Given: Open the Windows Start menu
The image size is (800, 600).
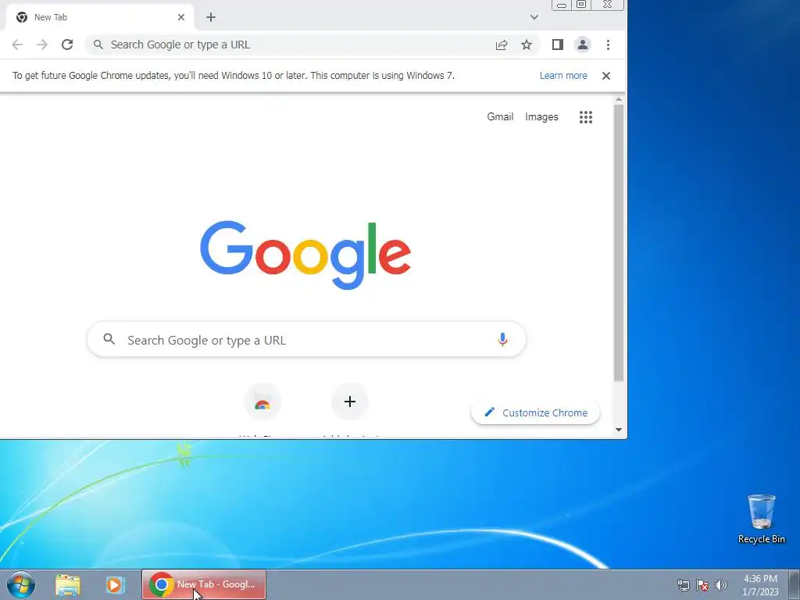Looking at the screenshot, I should 21,584.
